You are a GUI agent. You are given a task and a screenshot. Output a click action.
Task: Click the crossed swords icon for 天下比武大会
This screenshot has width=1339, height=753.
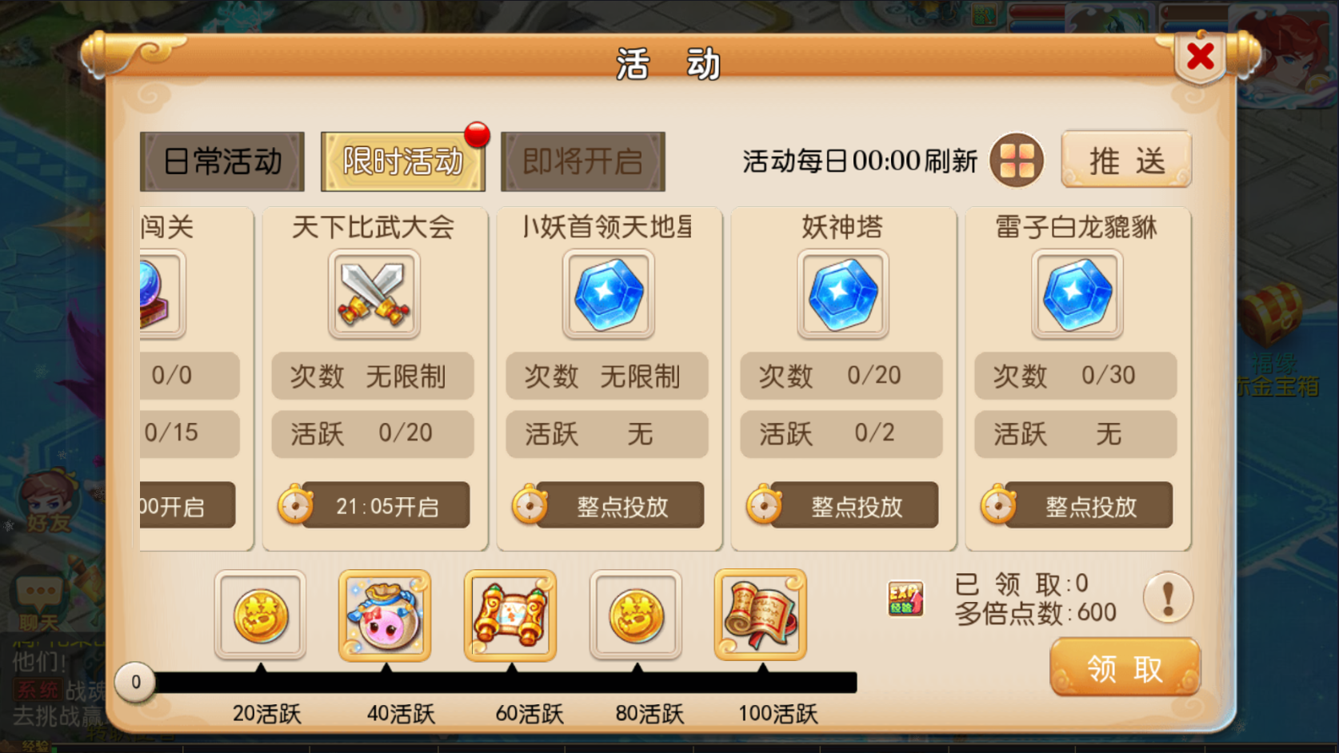coord(374,293)
